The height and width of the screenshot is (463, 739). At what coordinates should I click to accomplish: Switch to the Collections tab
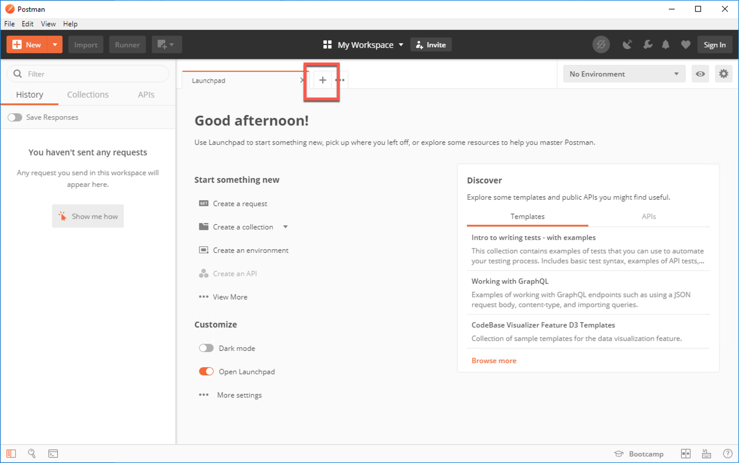click(88, 95)
